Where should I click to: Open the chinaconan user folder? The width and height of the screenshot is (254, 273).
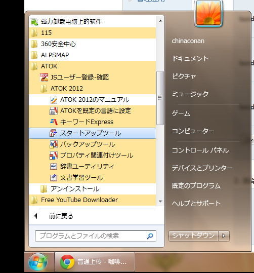[x=188, y=41]
